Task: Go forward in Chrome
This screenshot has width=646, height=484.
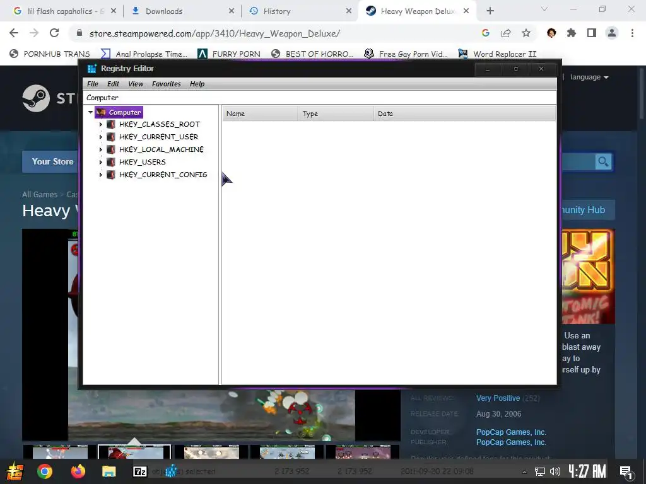Action: (x=34, y=33)
